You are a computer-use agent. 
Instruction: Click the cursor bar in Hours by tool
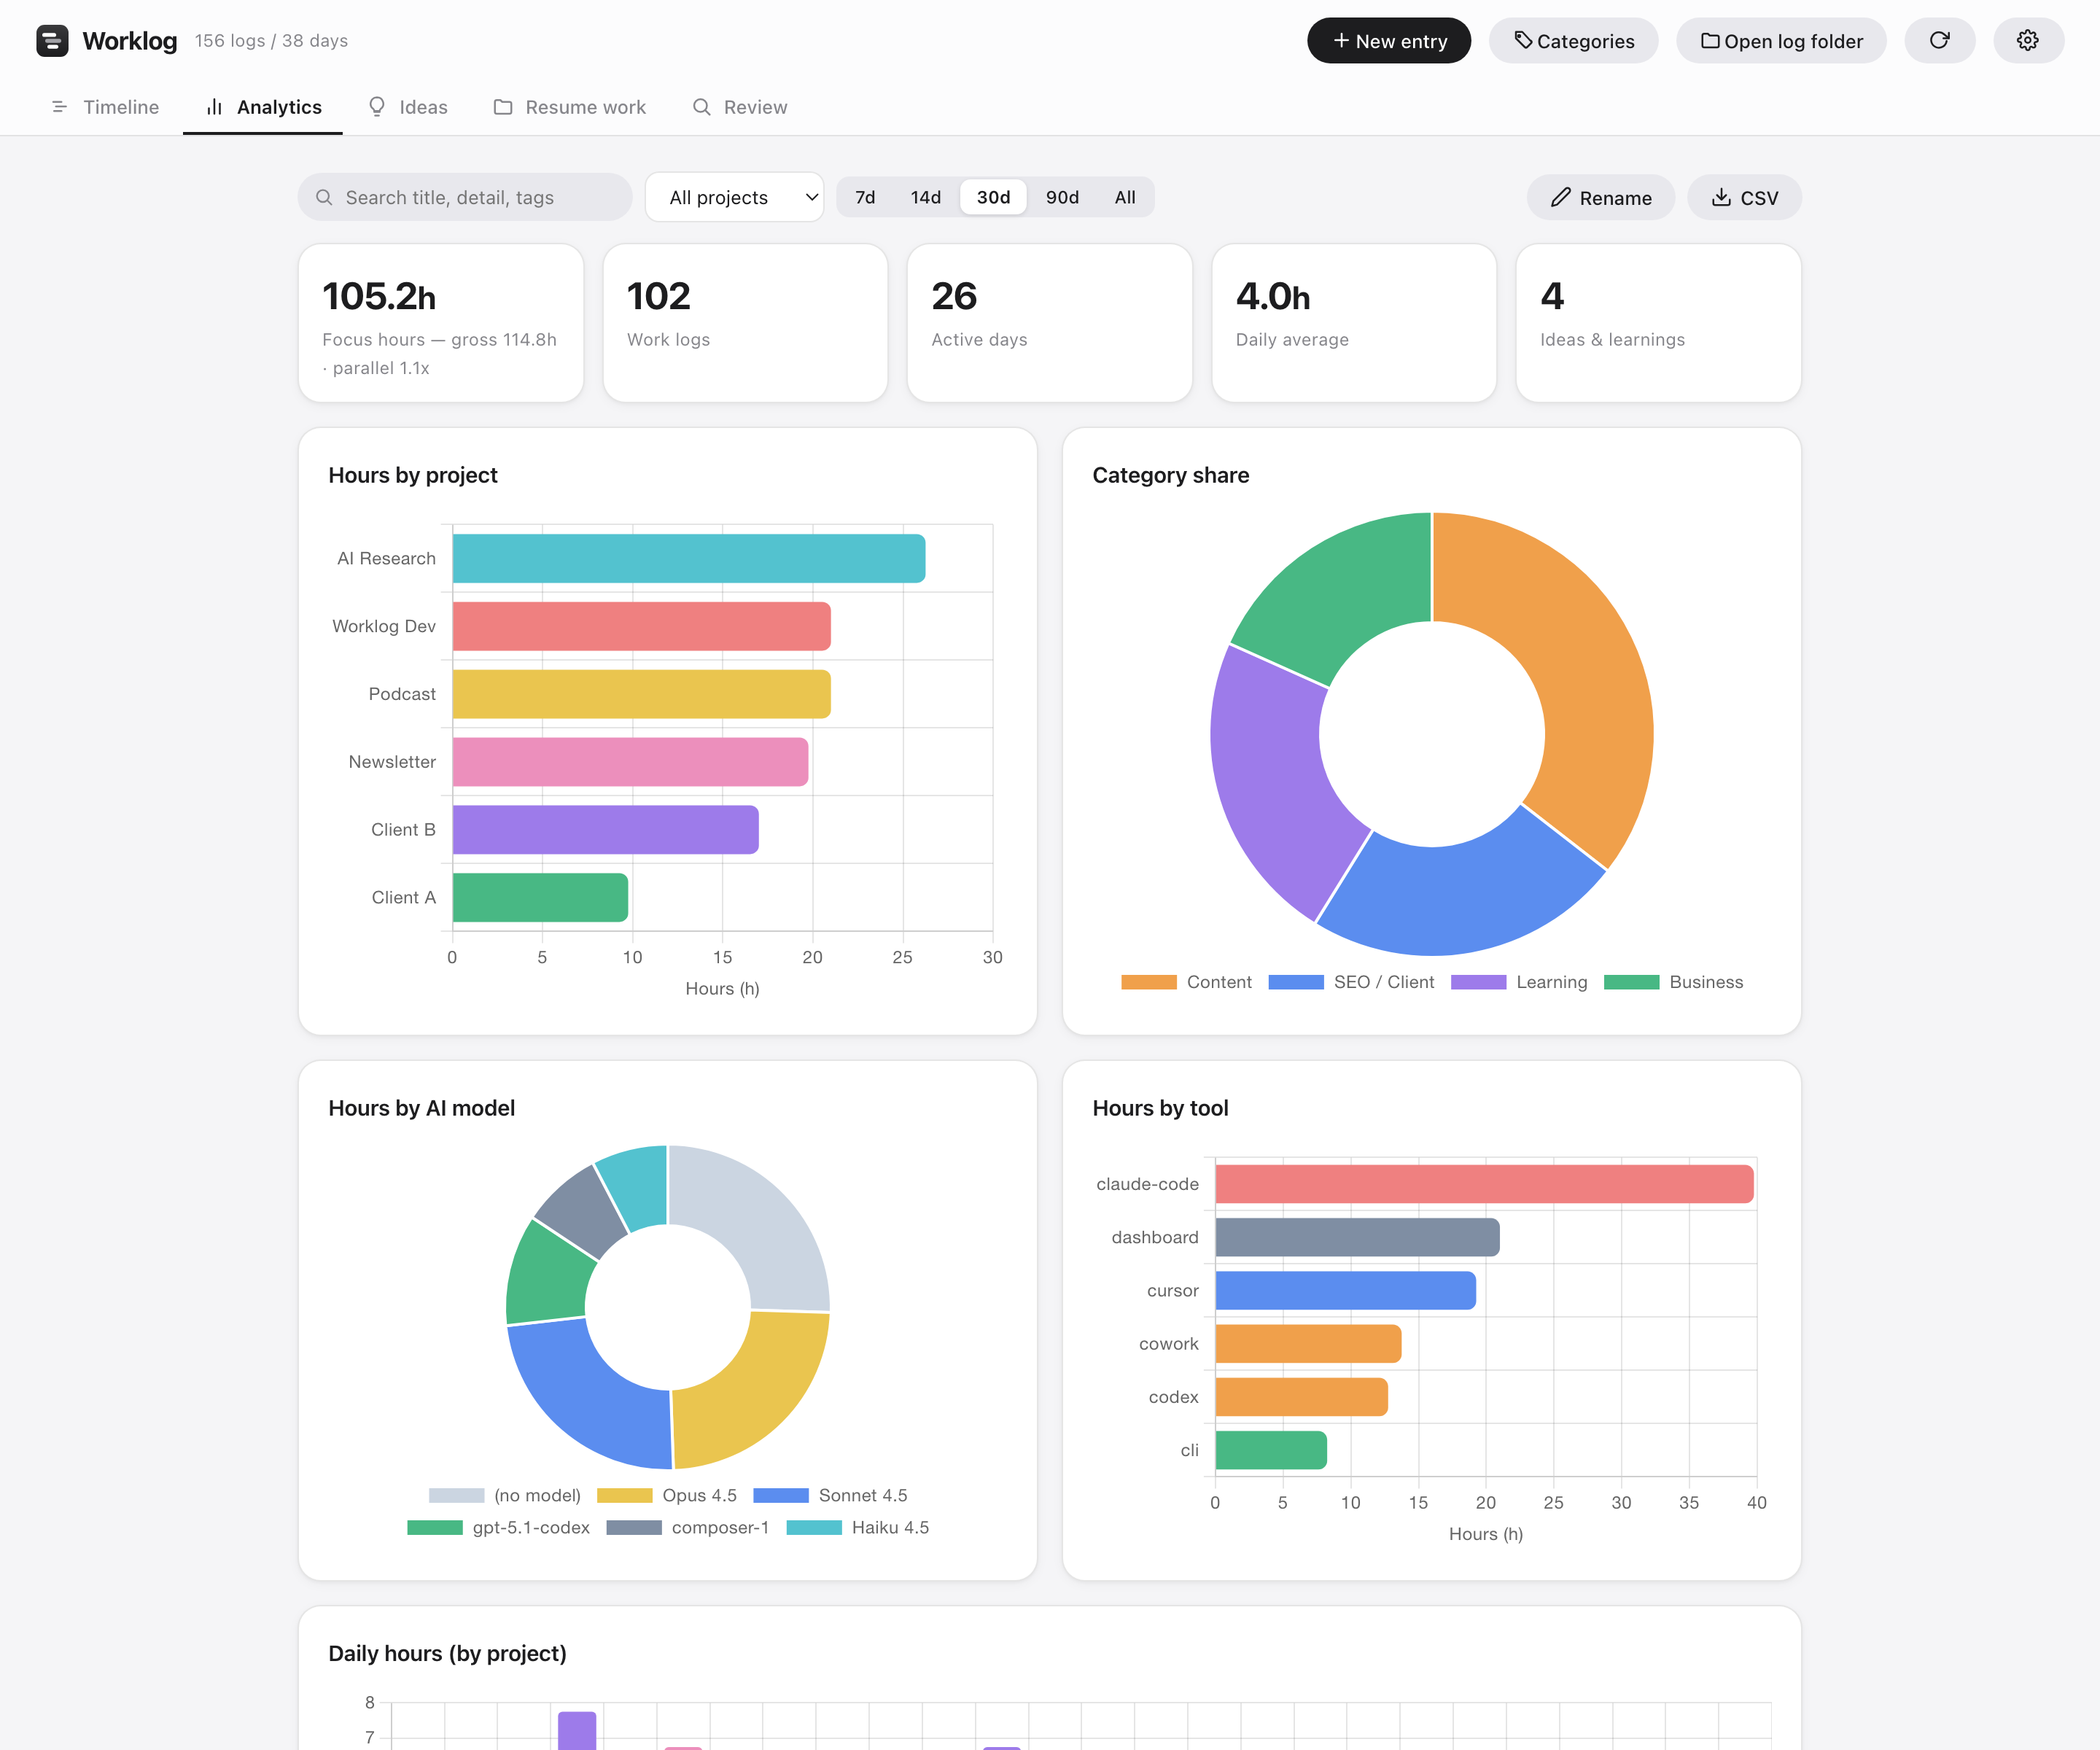tap(1346, 1291)
